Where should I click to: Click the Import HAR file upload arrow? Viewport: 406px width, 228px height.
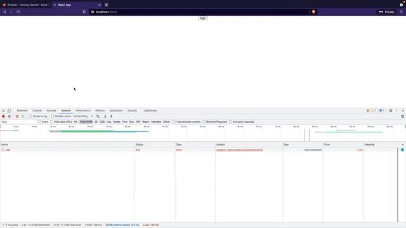coord(105,117)
